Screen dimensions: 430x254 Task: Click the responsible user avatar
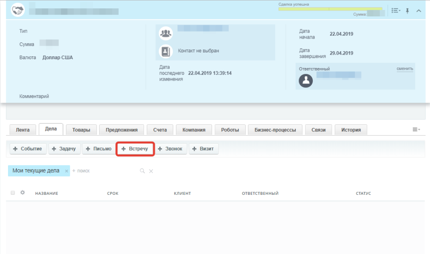point(306,81)
